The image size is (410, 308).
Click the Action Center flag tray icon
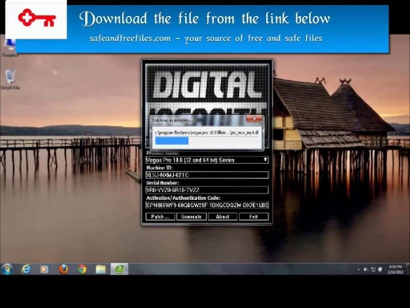(x=381, y=269)
